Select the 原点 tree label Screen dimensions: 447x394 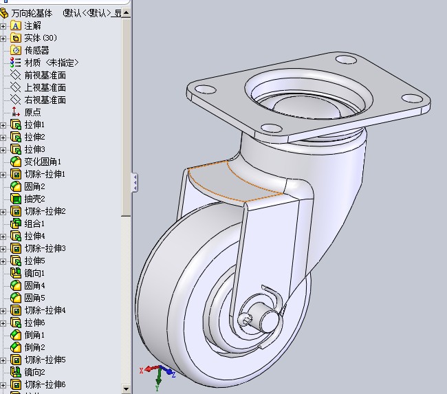(32, 112)
